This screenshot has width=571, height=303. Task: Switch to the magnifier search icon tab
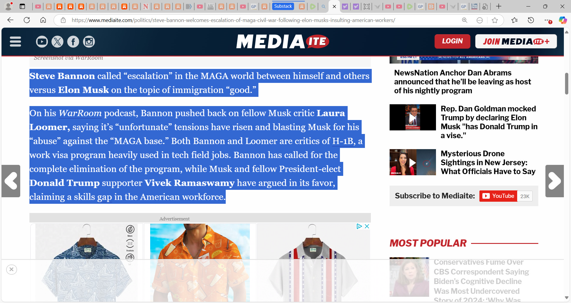(324, 7)
